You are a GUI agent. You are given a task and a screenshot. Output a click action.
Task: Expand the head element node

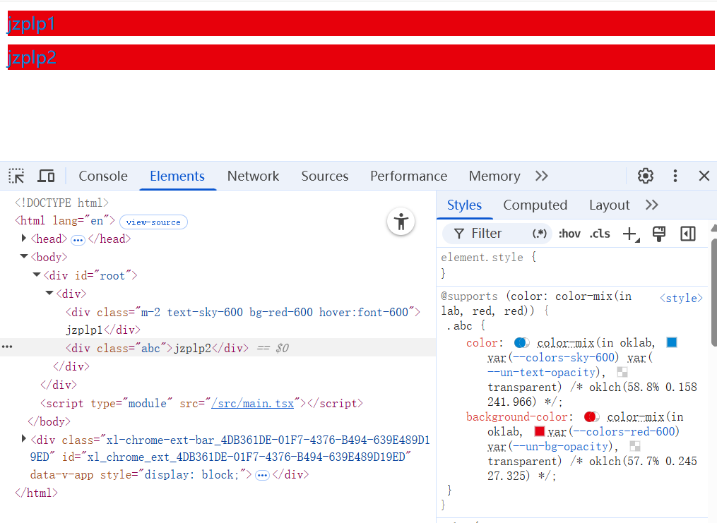(x=24, y=238)
